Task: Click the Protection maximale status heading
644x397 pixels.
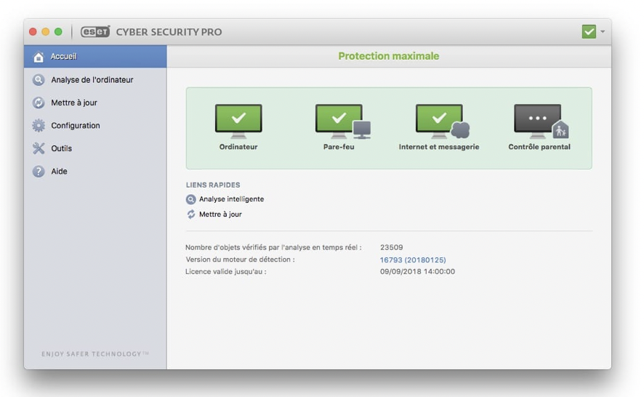Action: (389, 56)
